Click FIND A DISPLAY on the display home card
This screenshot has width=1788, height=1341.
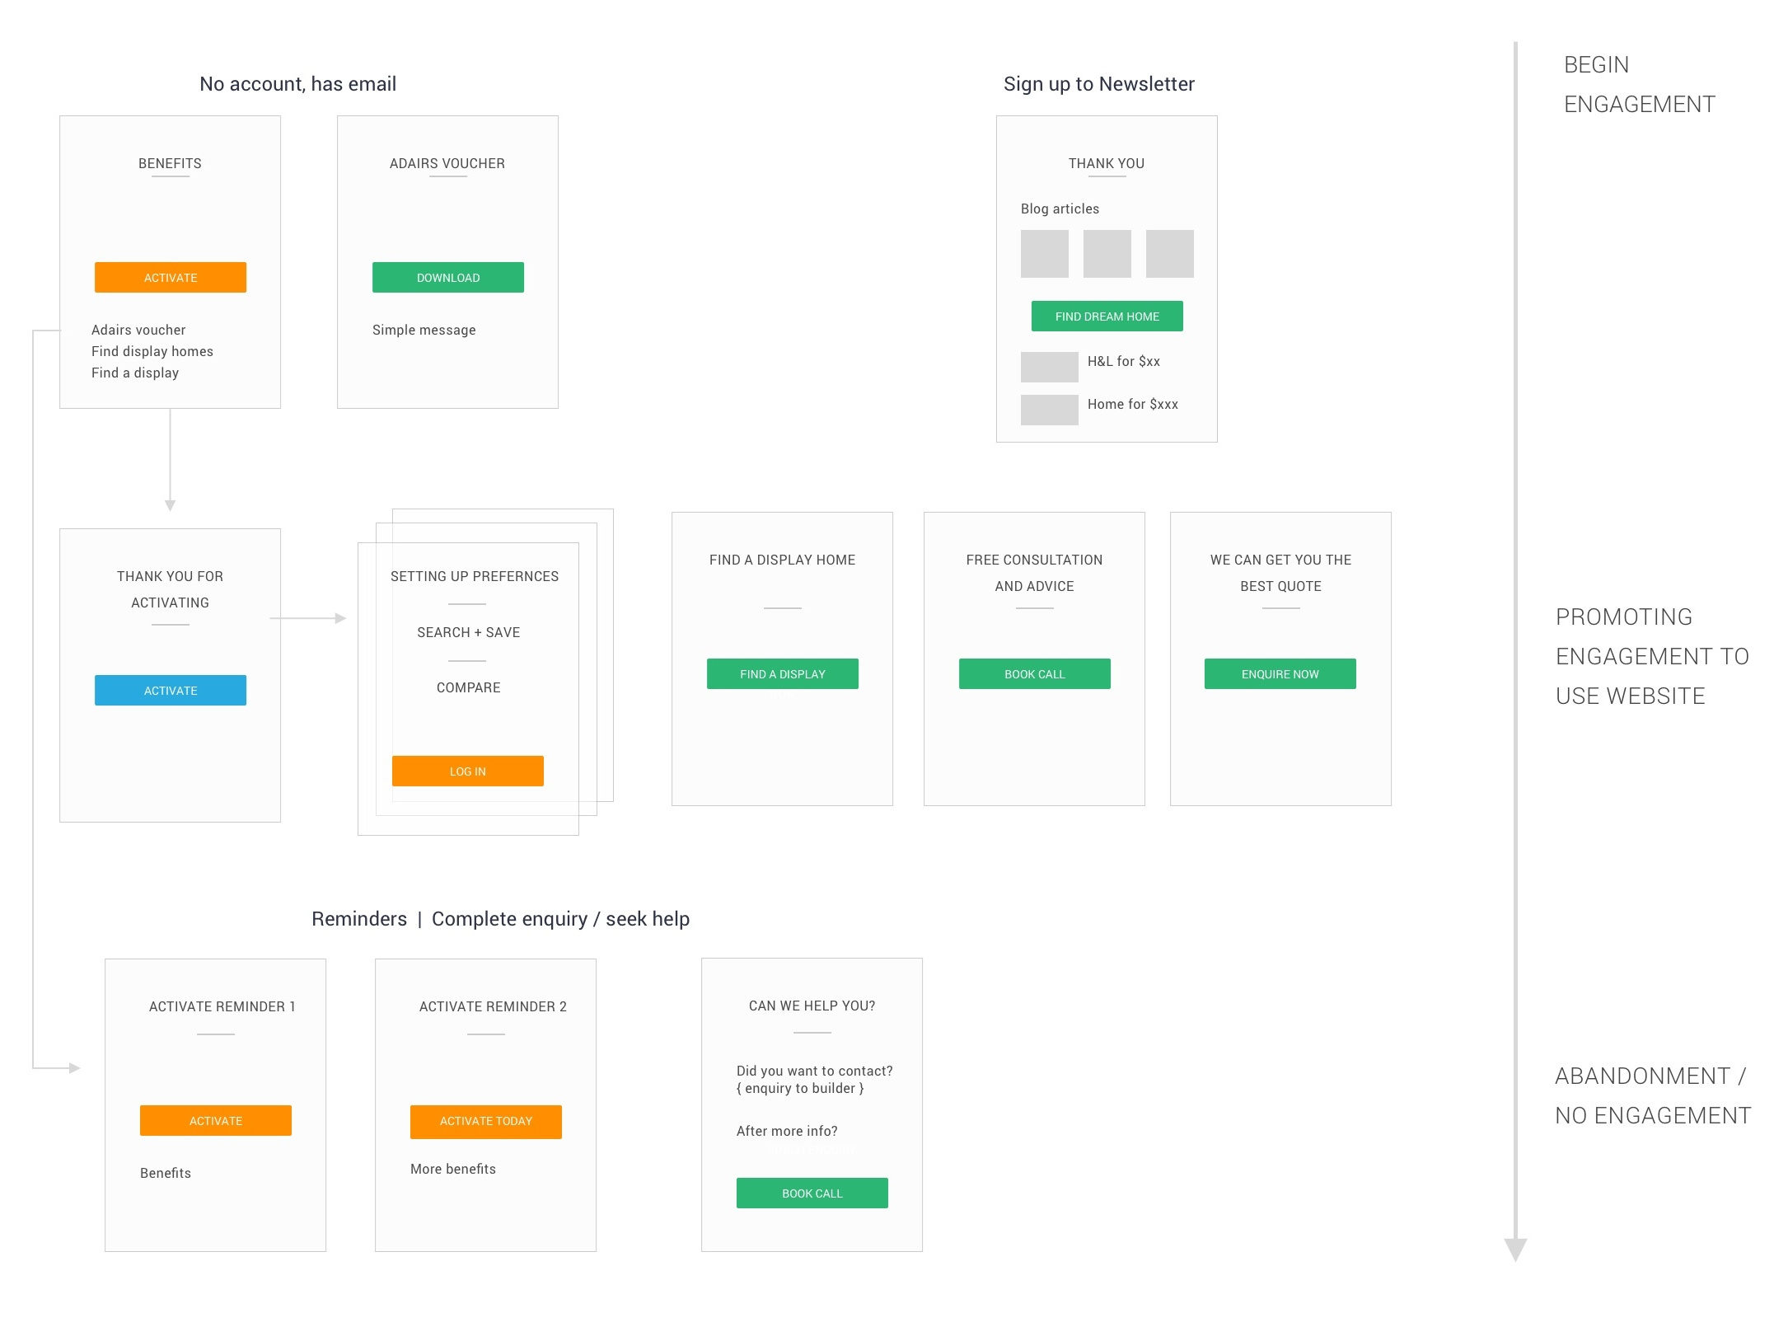782,673
